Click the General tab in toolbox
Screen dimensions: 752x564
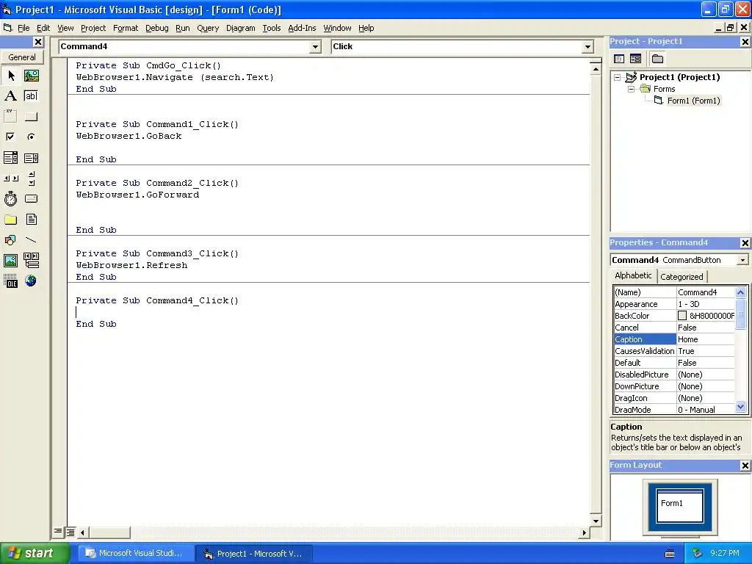point(22,57)
